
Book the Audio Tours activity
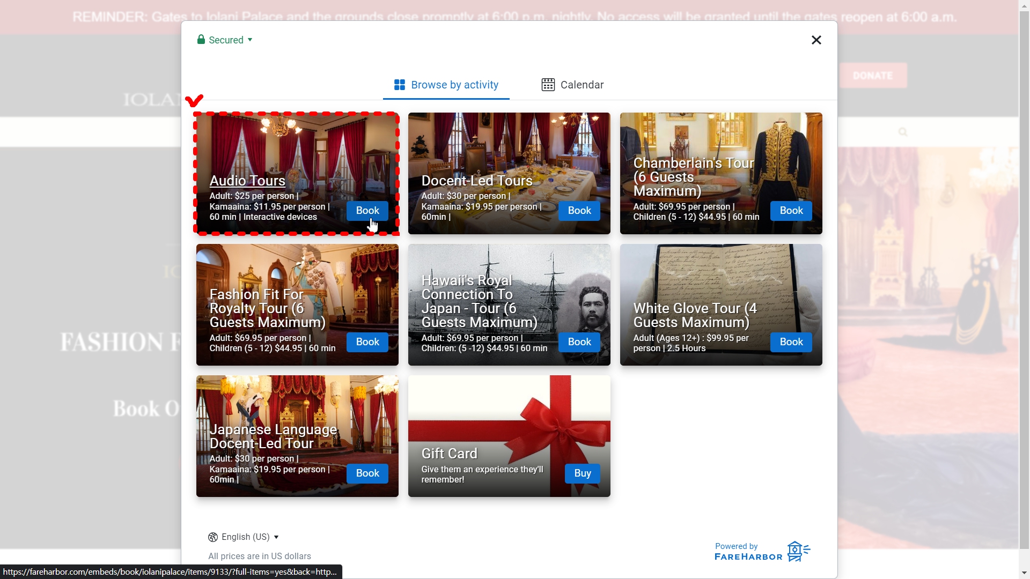pos(367,211)
